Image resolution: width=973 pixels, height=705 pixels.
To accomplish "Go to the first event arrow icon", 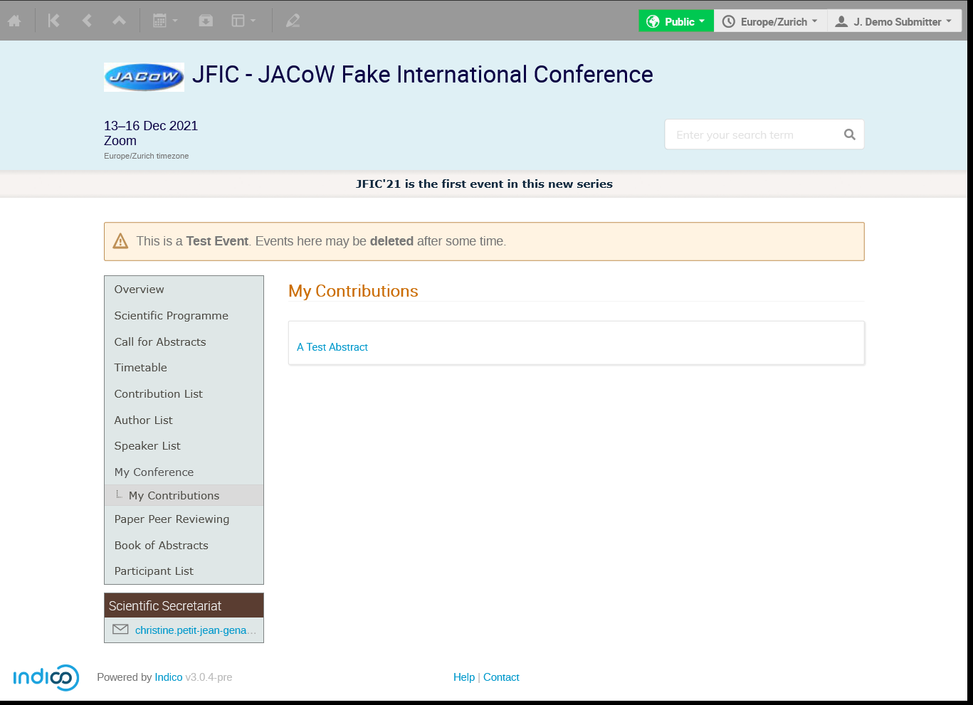I will click(x=53, y=21).
